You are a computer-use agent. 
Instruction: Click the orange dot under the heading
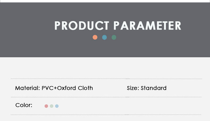(95, 37)
